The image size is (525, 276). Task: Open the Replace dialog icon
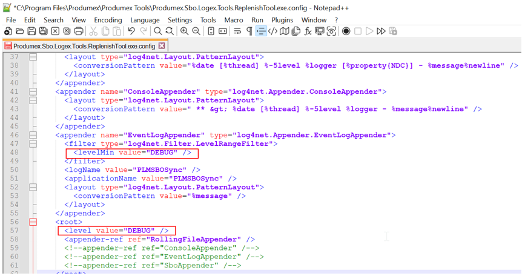click(170, 31)
